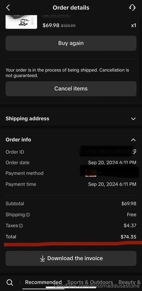Collapse the Order info section
142x291 pixels.
pyautogui.click(x=133, y=140)
